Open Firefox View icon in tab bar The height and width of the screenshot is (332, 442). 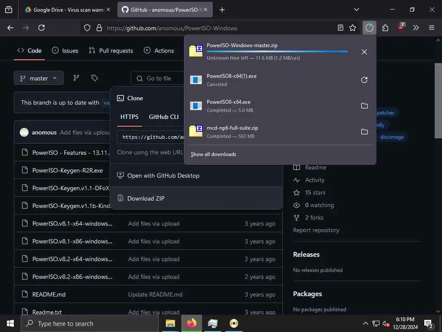click(x=9, y=10)
